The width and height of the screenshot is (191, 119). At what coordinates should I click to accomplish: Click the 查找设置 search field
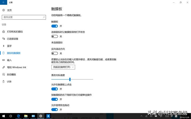[24, 17]
